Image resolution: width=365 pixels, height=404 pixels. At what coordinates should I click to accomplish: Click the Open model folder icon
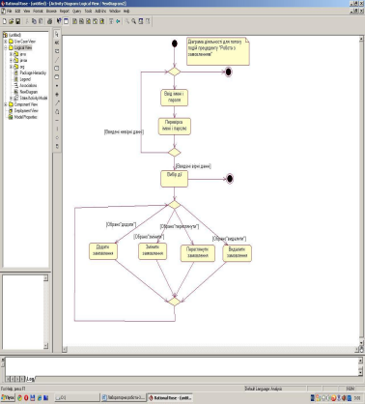pos(11,21)
